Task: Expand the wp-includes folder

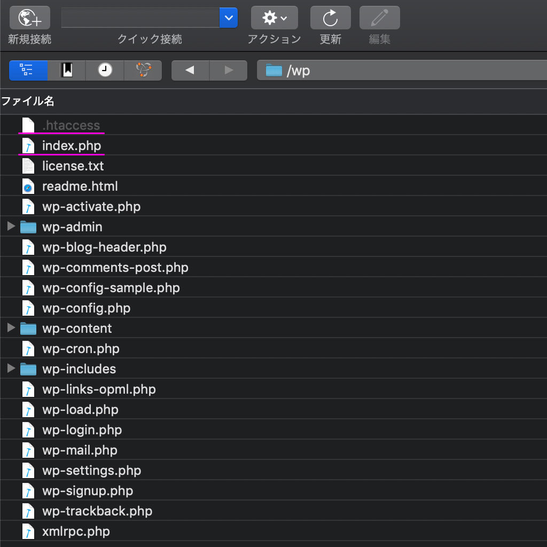Action: 11,369
